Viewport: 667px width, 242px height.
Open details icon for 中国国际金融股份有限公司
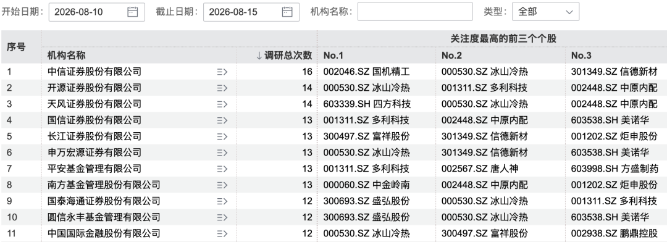(222, 233)
